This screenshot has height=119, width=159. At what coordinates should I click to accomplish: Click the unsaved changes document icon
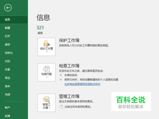61,107
